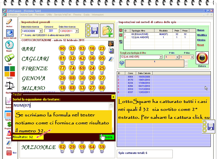
Task: Open the Square colored squares icon
Action: [9, 71]
